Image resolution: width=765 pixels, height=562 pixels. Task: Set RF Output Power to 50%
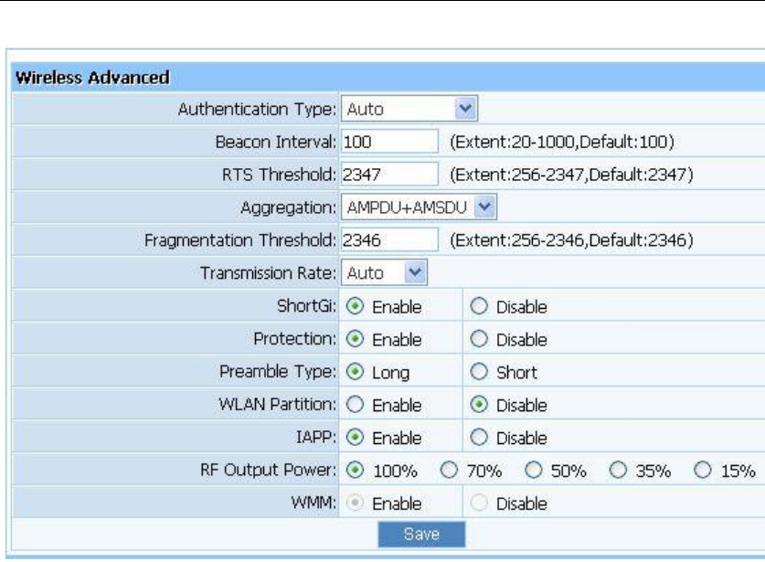(533, 471)
